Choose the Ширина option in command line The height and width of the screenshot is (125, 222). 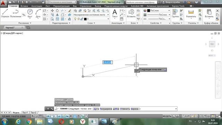click(134, 109)
